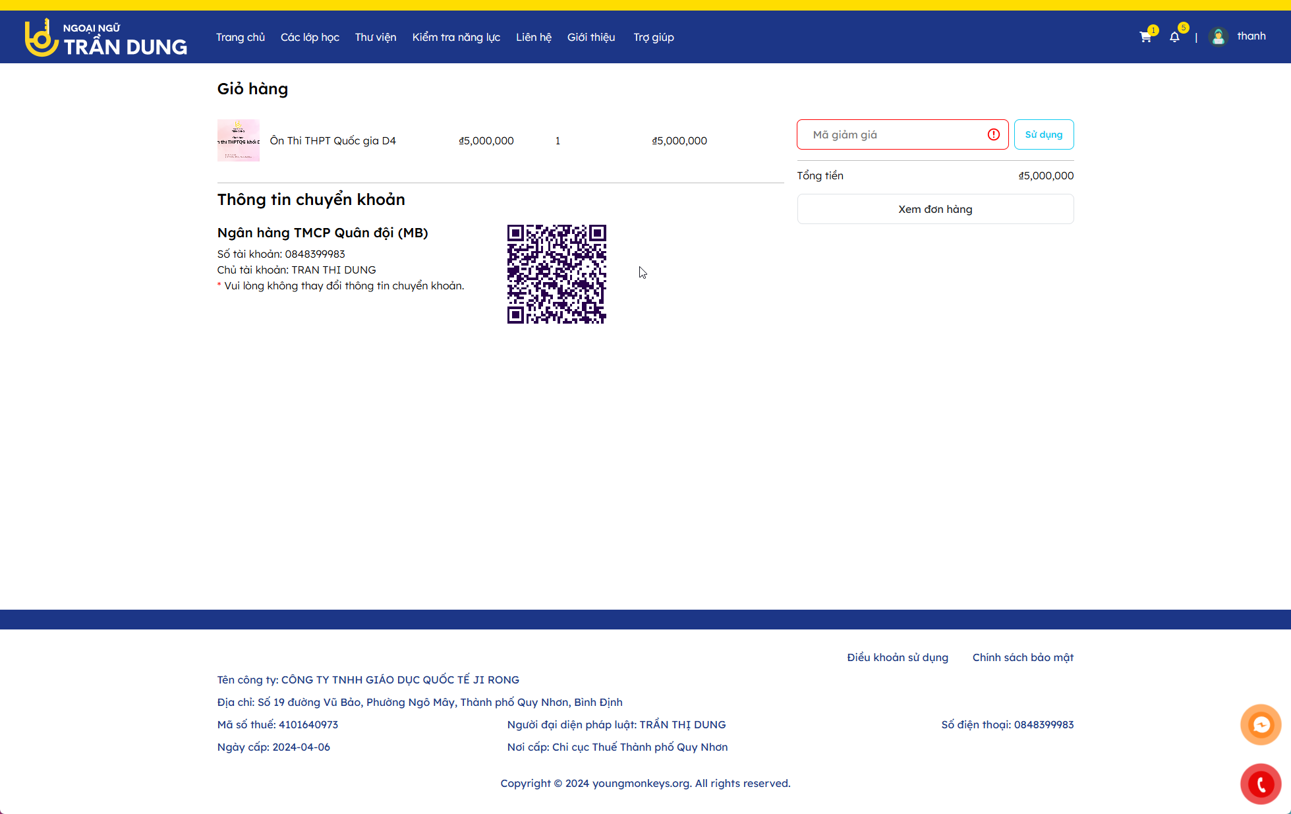
Task: Open the shopping cart icon
Action: point(1146,37)
